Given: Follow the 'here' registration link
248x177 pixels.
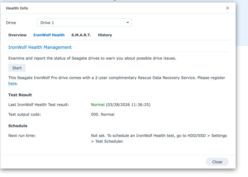Looking at the screenshot, I should [x=12, y=83].
